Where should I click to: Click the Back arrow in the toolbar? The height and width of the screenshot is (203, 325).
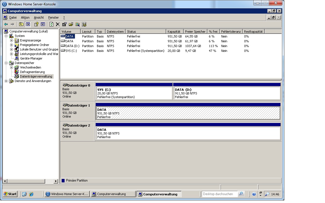tap(6, 25)
